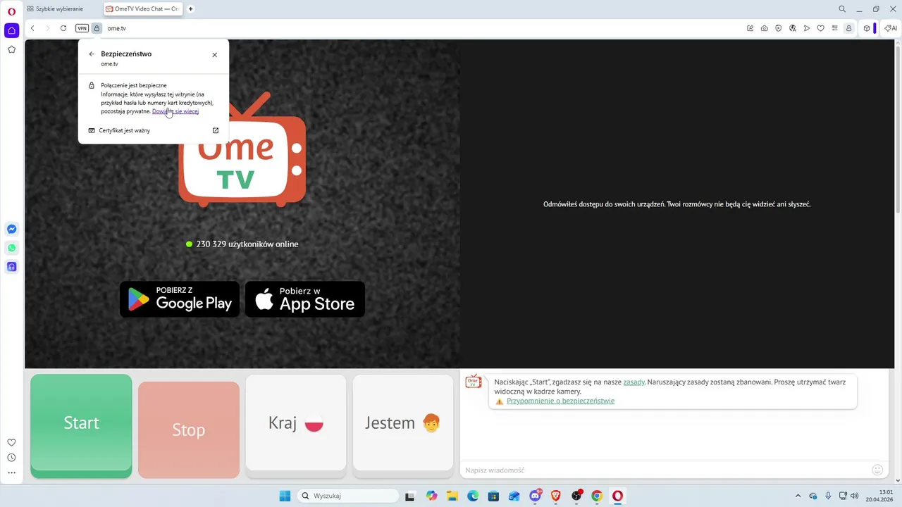Open WhatsApp in the Opera sidebar
This screenshot has width=902, height=507.
11,248
